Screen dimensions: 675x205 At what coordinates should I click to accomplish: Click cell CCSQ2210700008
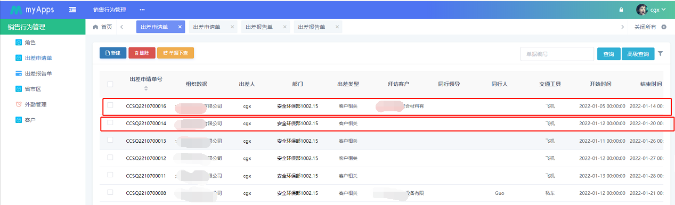146,193
